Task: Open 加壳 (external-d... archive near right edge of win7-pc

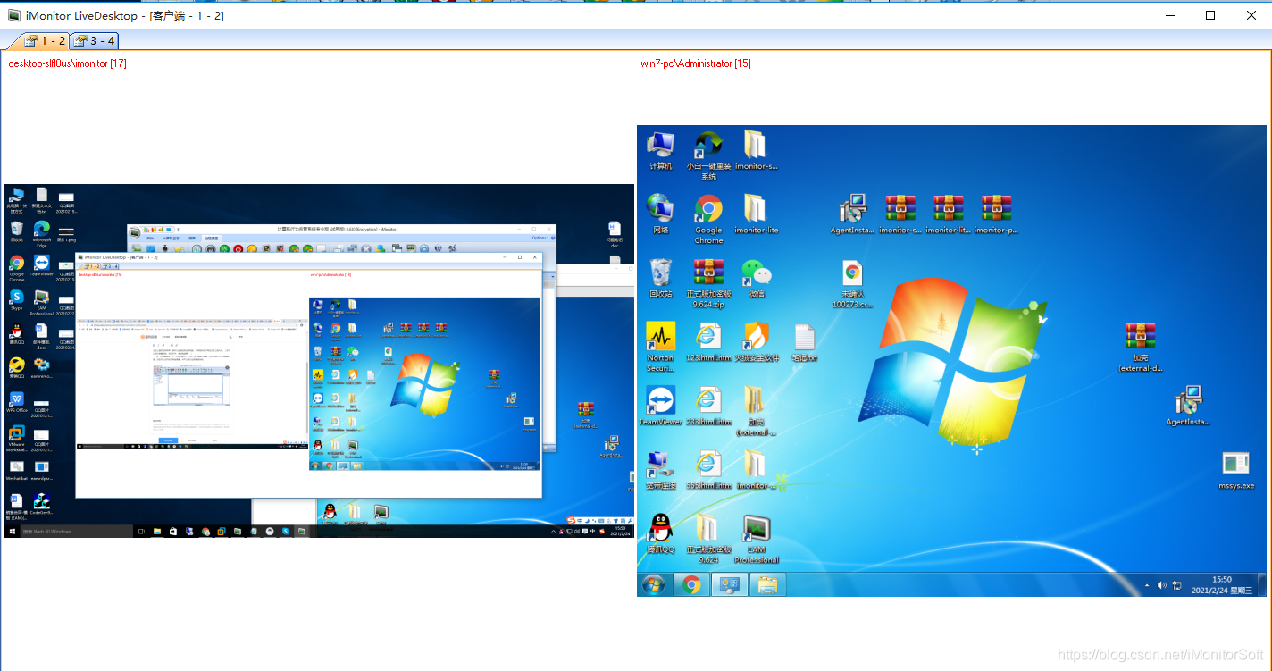Action: [1141, 348]
